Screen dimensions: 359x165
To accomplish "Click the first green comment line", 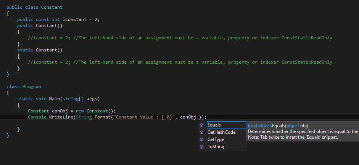I will click(x=180, y=38).
